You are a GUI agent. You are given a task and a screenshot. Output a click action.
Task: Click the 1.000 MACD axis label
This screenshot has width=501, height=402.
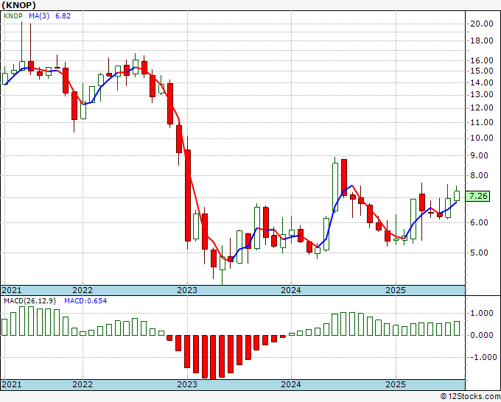pos(483,313)
